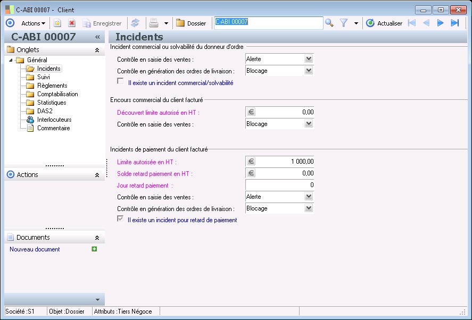Click the search field containing C-ABI 00007
This screenshot has height=320, width=472.
click(269, 23)
